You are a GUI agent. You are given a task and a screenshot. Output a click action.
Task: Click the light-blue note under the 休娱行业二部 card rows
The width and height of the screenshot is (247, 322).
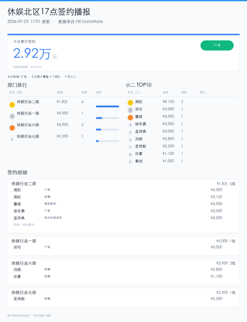point(24,225)
